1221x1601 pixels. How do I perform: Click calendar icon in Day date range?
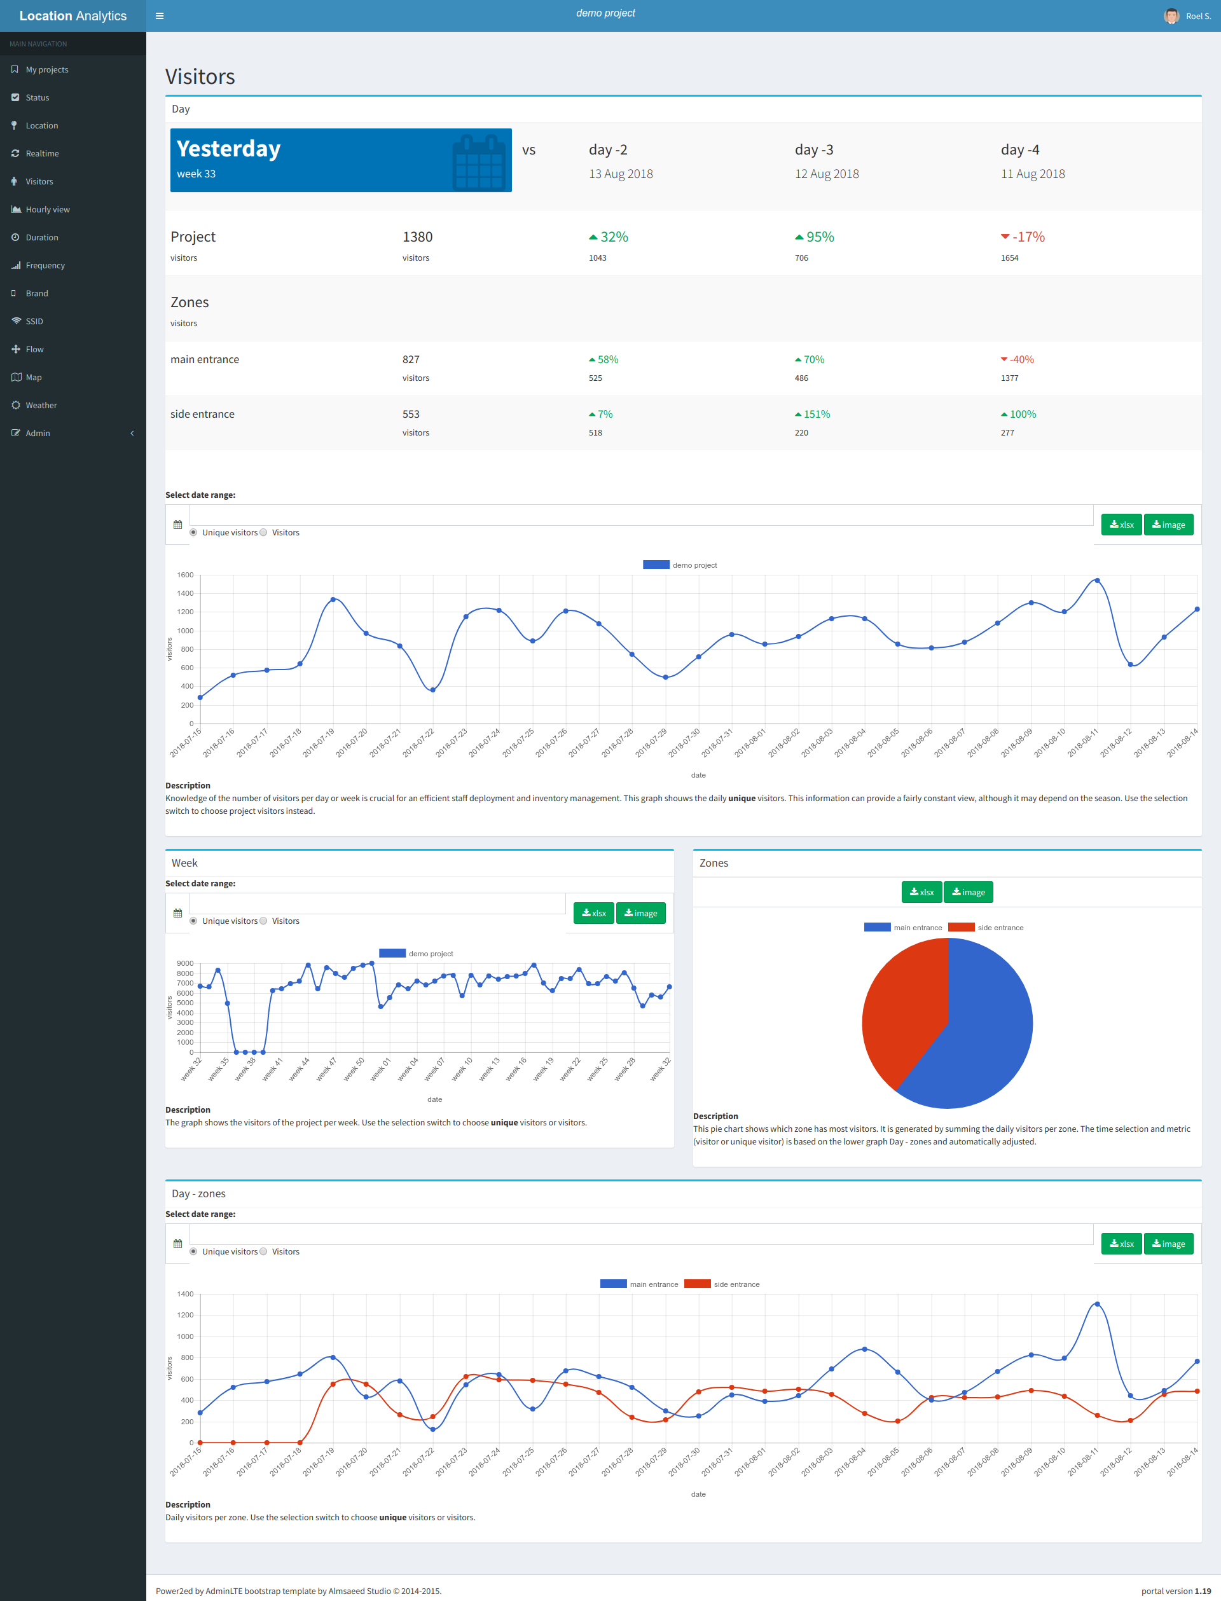pyautogui.click(x=177, y=525)
